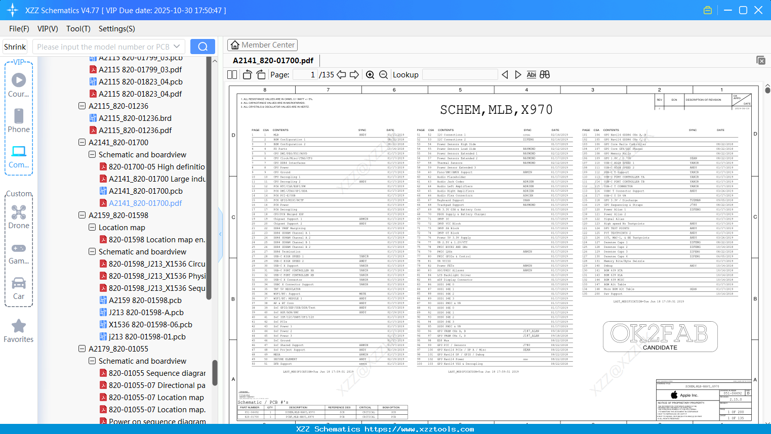
Task: Click the Shrink button
Action: (15, 47)
